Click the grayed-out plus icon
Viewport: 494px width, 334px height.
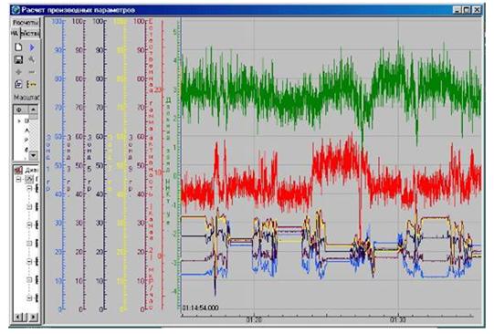pos(18,72)
